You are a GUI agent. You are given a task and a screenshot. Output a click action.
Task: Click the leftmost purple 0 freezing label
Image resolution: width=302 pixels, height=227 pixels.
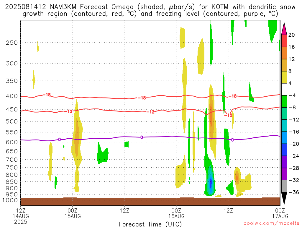click(x=60, y=140)
